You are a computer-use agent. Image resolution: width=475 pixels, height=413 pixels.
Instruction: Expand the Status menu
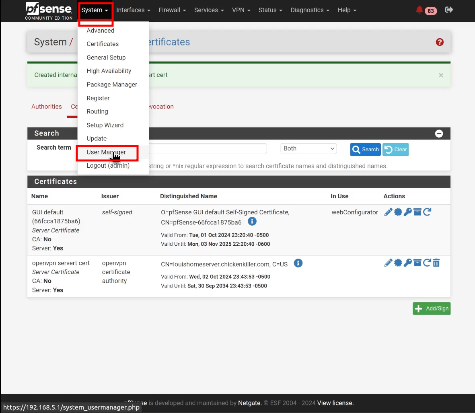(270, 10)
